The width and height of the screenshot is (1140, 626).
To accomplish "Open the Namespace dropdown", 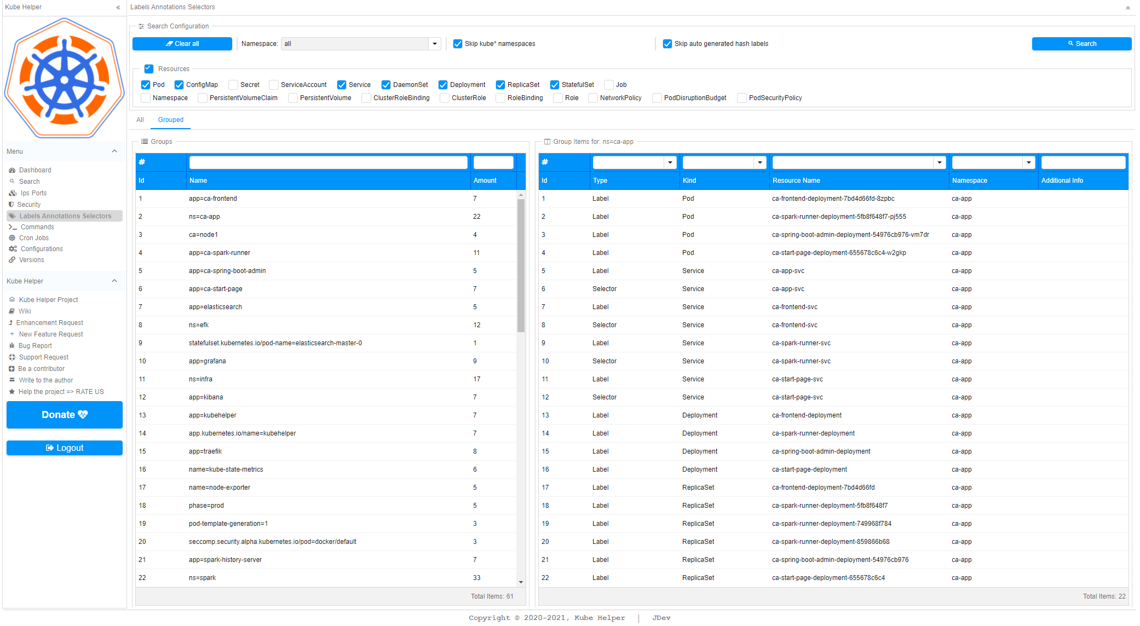I will point(435,44).
